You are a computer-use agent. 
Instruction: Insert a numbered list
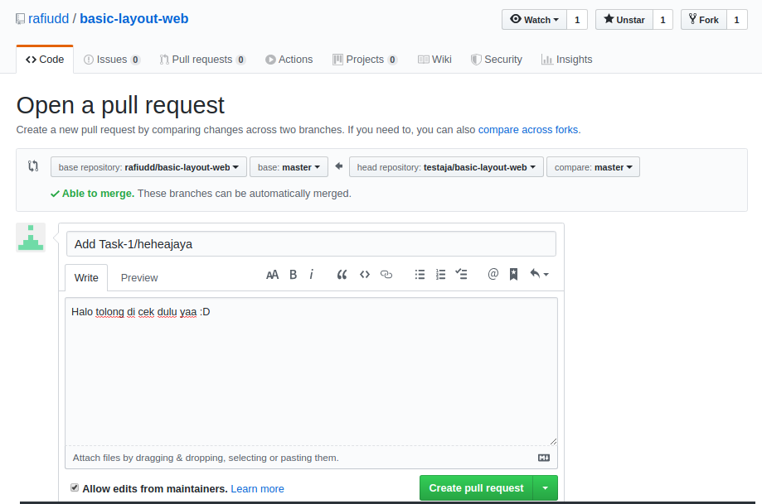point(440,275)
